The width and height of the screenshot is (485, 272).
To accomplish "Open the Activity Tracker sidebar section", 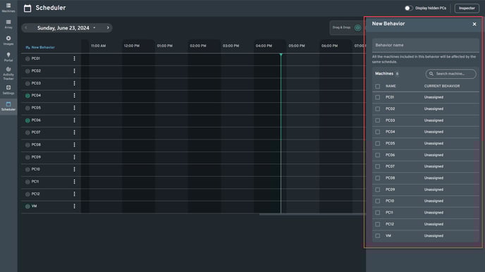I will [8, 73].
